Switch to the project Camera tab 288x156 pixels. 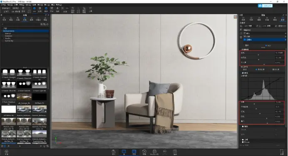tap(259, 19)
